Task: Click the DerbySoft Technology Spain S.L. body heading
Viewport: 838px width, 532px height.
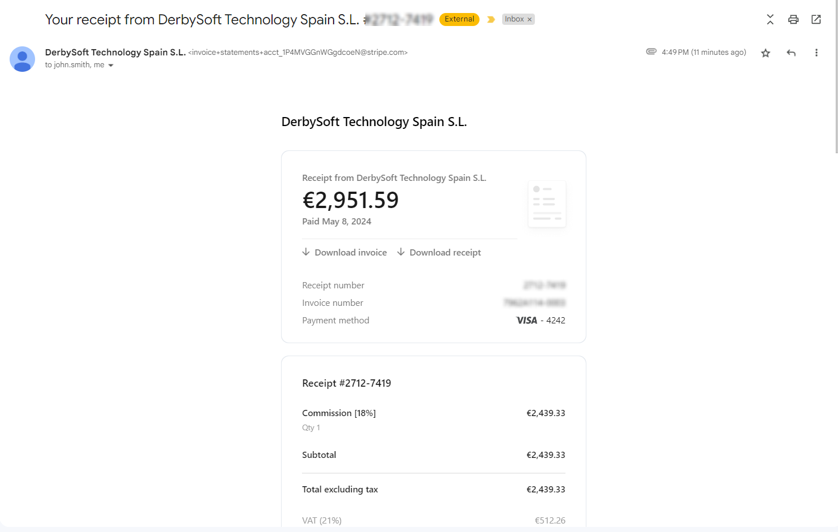Action: click(374, 122)
